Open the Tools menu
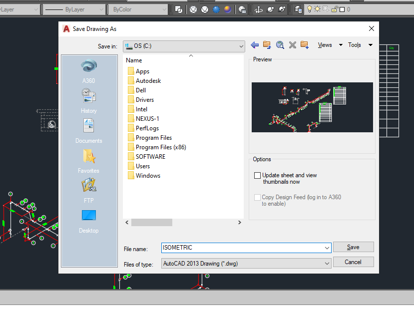The height and width of the screenshot is (314, 414). point(355,45)
